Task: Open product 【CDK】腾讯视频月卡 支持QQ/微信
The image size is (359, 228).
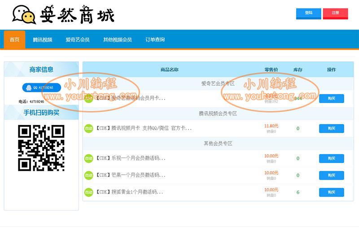Action: [x=144, y=128]
